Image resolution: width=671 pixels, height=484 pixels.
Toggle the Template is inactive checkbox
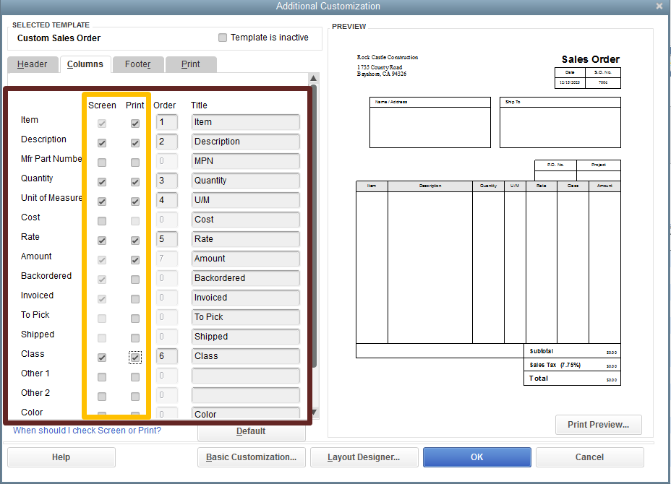point(223,38)
